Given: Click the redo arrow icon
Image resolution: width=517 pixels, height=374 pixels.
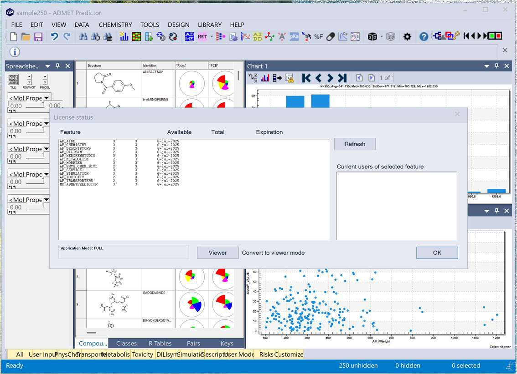Looking at the screenshot, I should (67, 36).
